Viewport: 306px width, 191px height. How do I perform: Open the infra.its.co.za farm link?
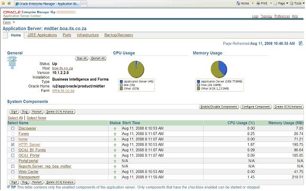(x=63, y=91)
